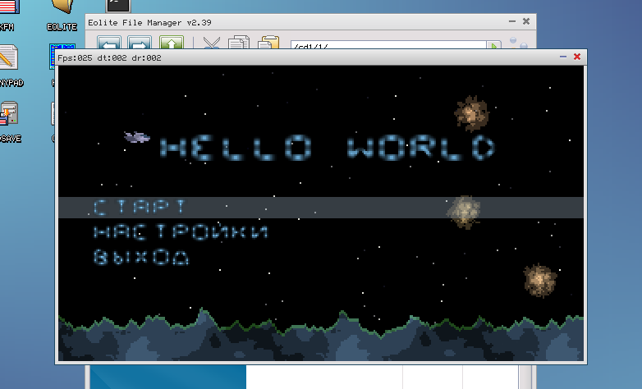Select the СТАРТ menu item in the game

tap(321, 207)
